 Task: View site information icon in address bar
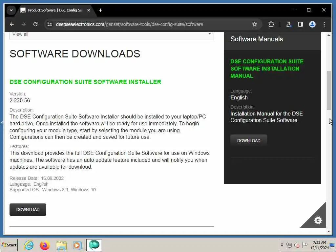50,24
